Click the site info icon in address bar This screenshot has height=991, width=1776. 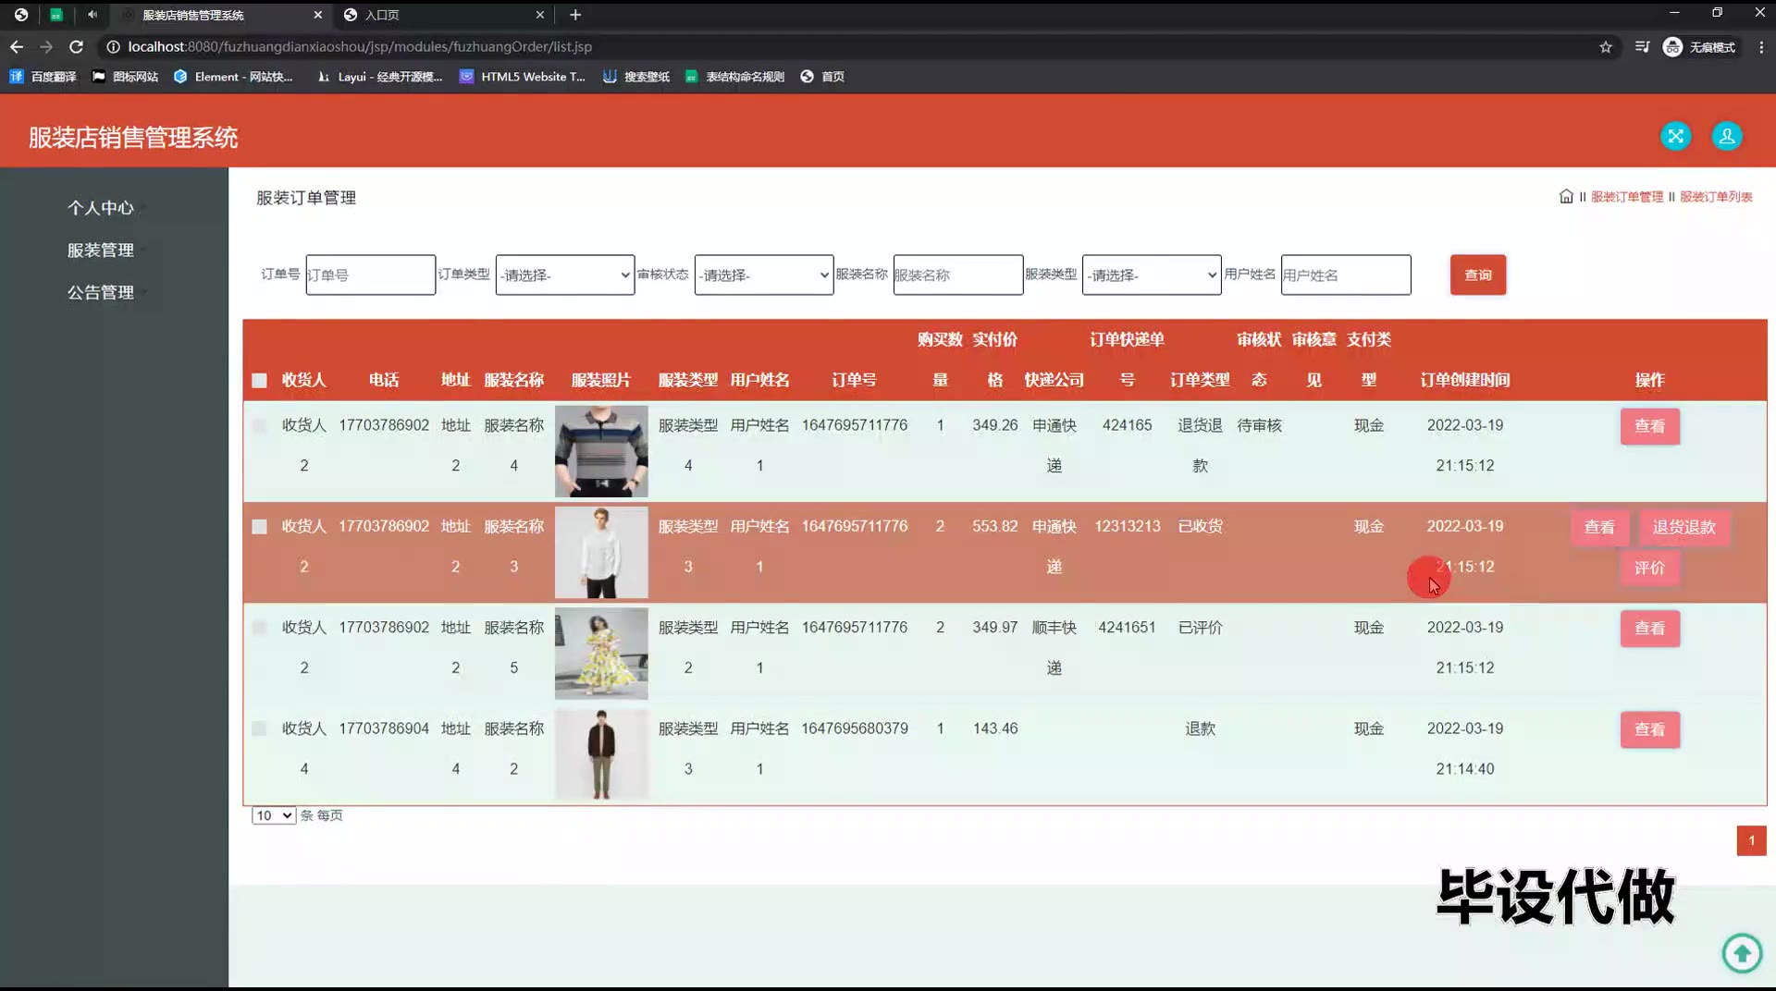[x=113, y=46]
